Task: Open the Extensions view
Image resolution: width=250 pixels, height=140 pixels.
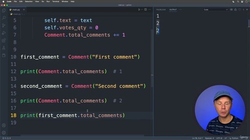Action: tap(4, 40)
